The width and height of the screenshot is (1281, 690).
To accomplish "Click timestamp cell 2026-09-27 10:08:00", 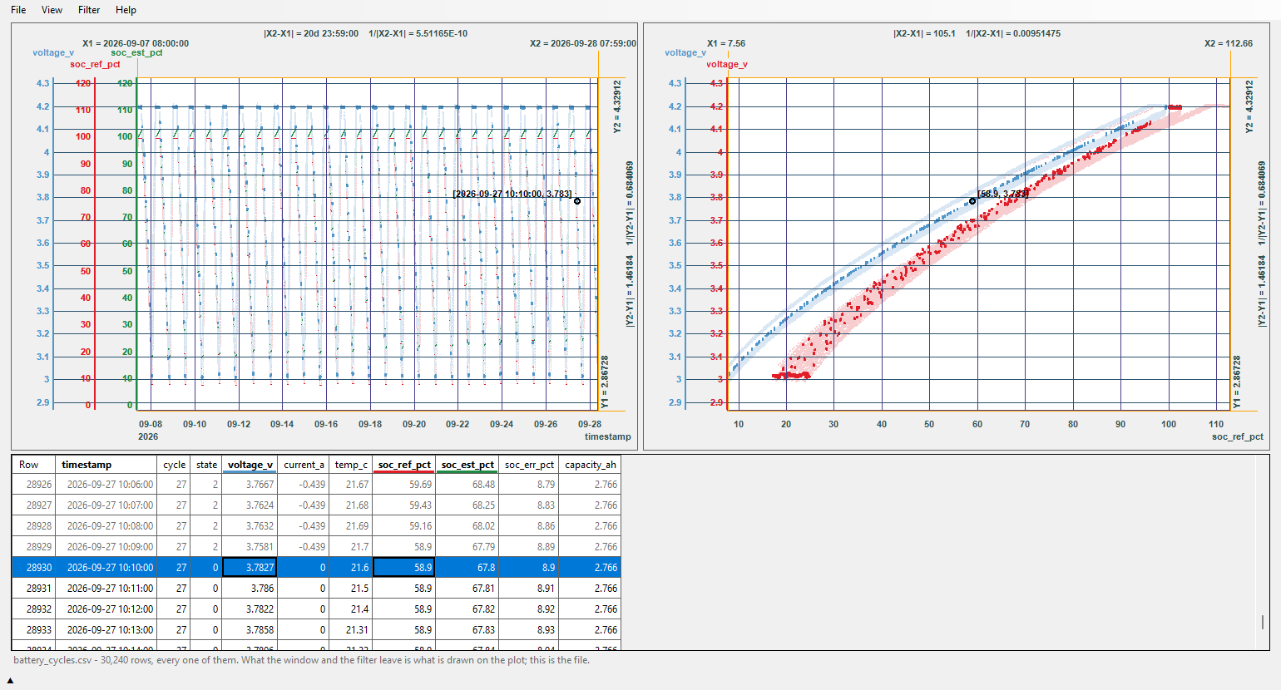I will pos(106,525).
